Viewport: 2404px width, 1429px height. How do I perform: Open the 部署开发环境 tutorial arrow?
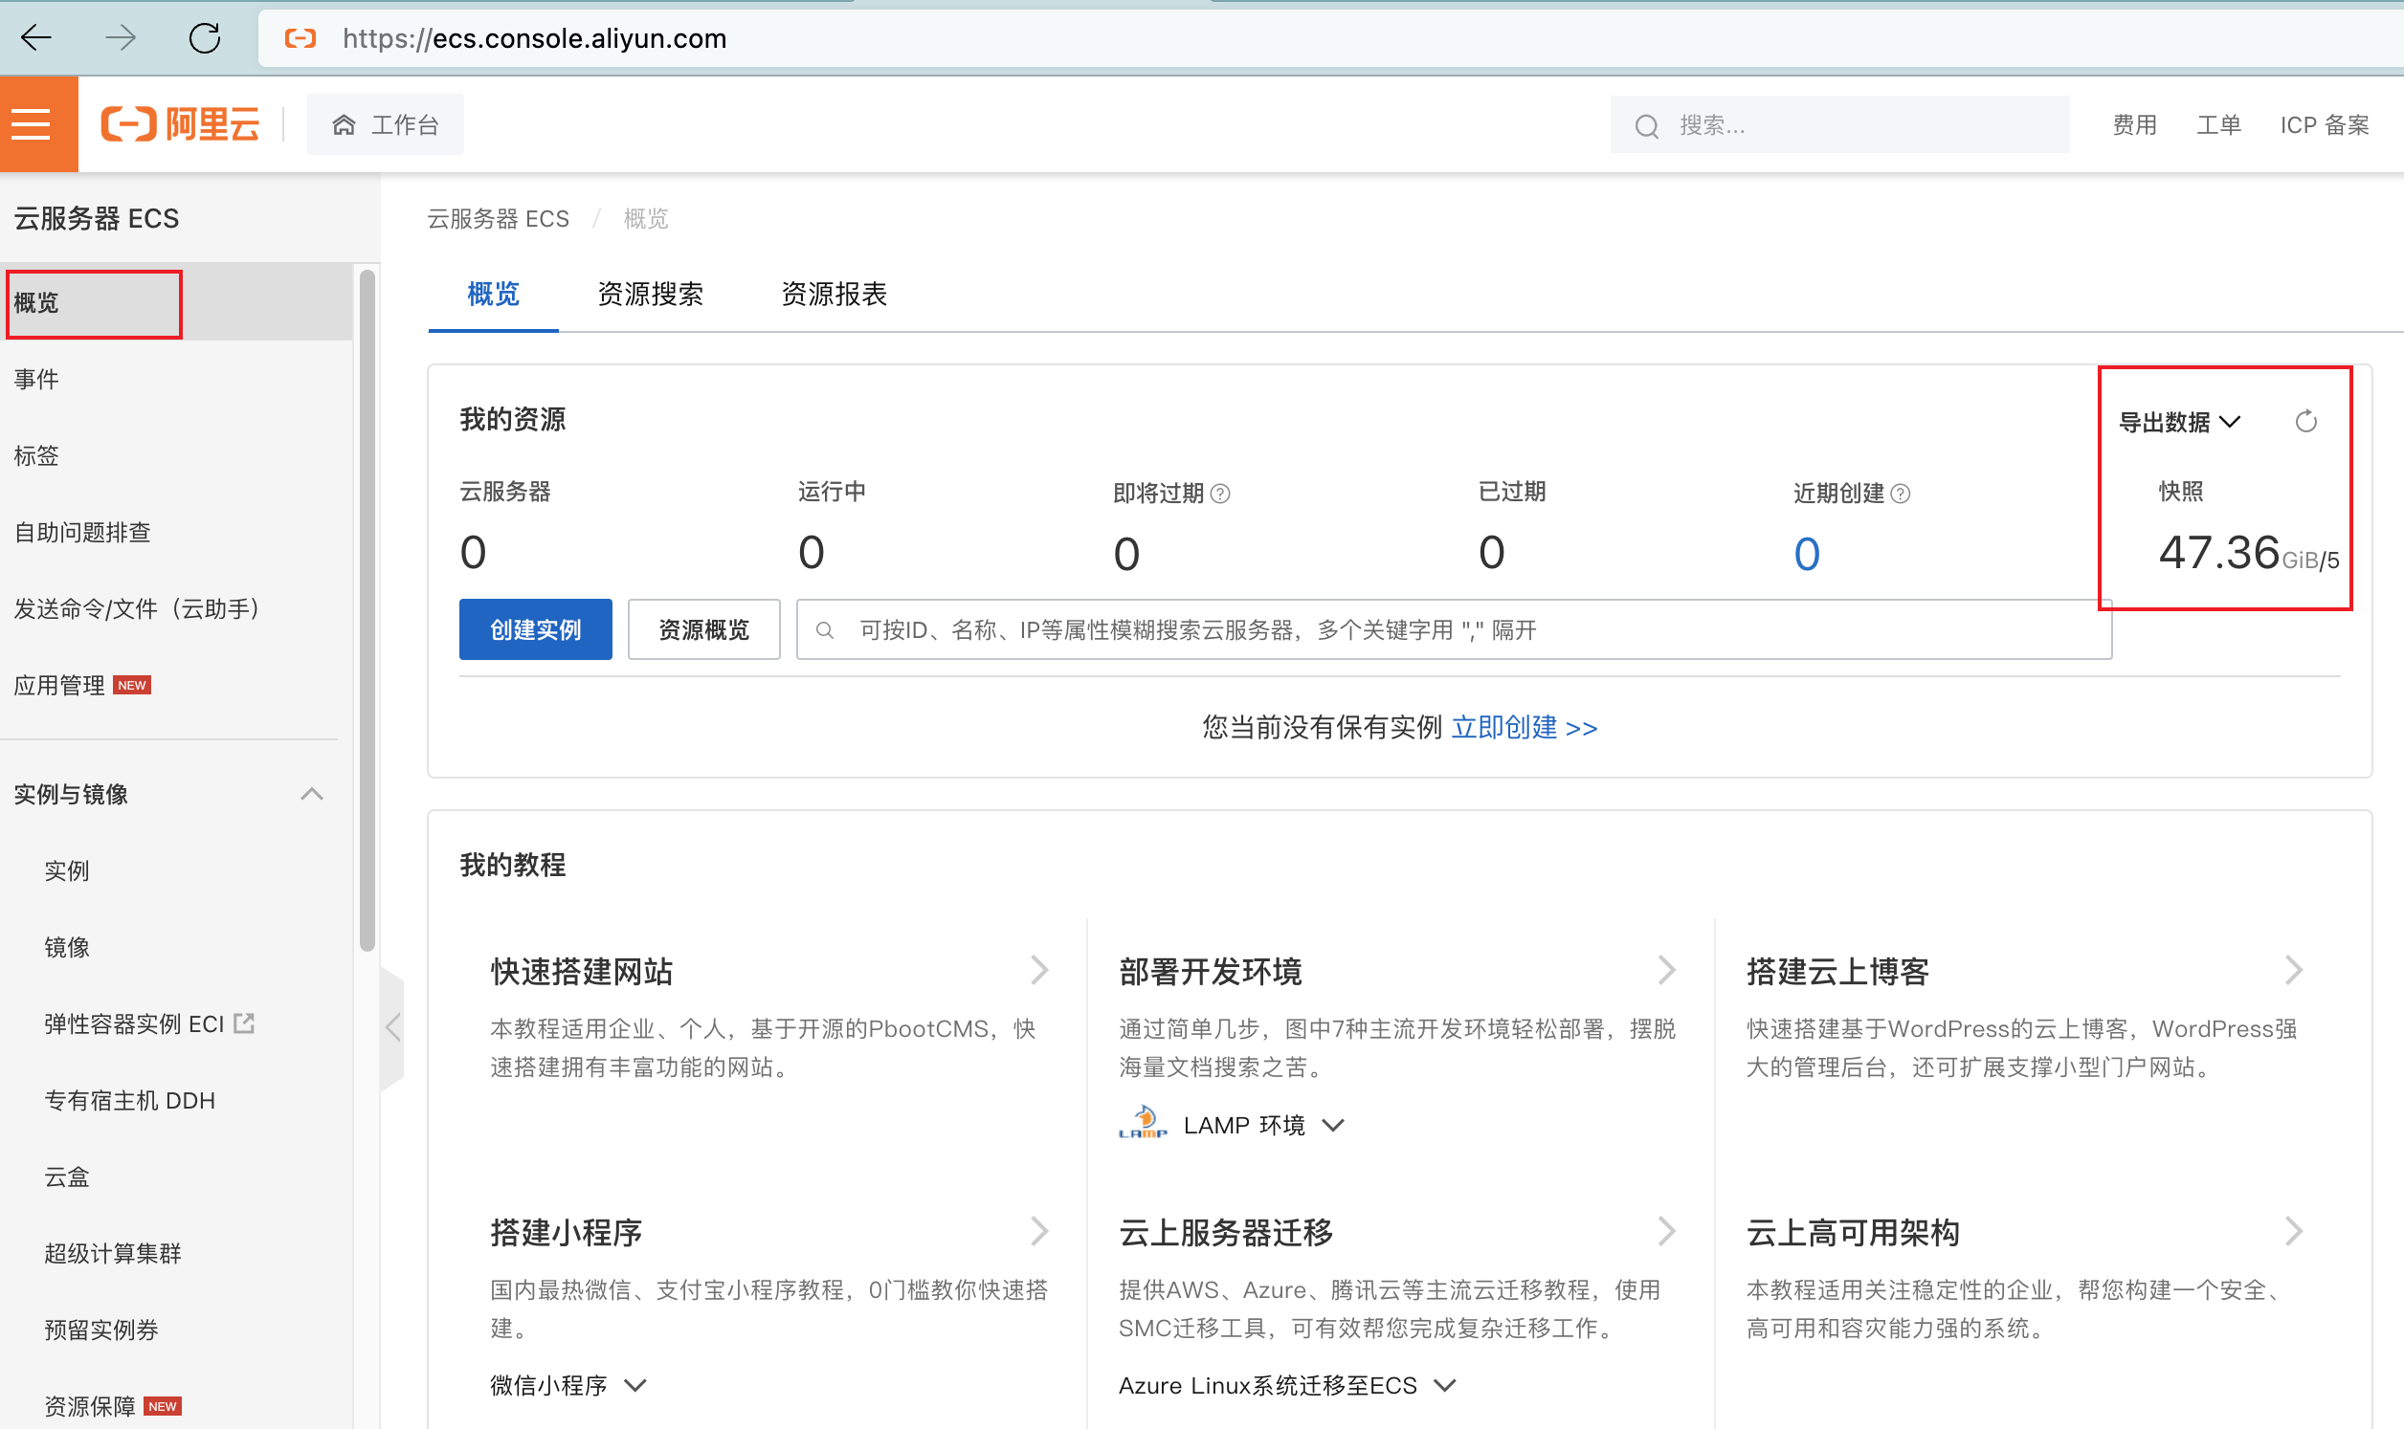coord(1667,970)
